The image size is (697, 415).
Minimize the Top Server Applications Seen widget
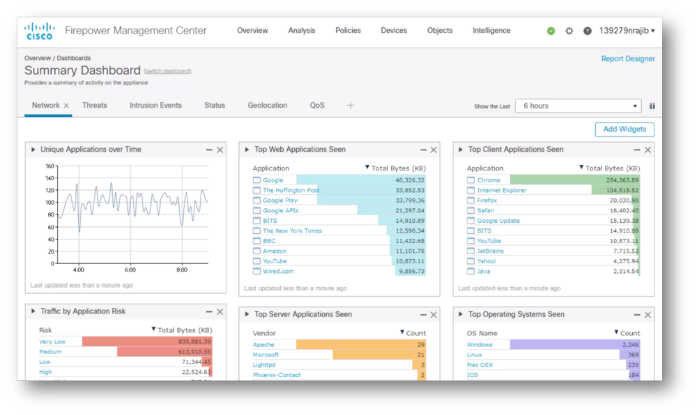click(x=423, y=315)
